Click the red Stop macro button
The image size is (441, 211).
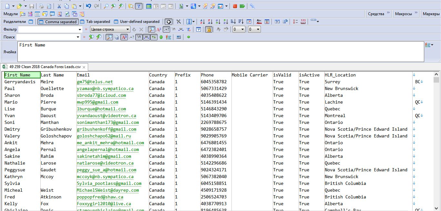click(x=235, y=6)
